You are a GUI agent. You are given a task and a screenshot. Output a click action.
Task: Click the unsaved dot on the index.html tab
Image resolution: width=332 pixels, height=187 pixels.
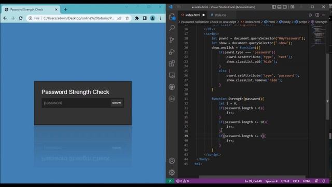pyautogui.click(x=203, y=15)
